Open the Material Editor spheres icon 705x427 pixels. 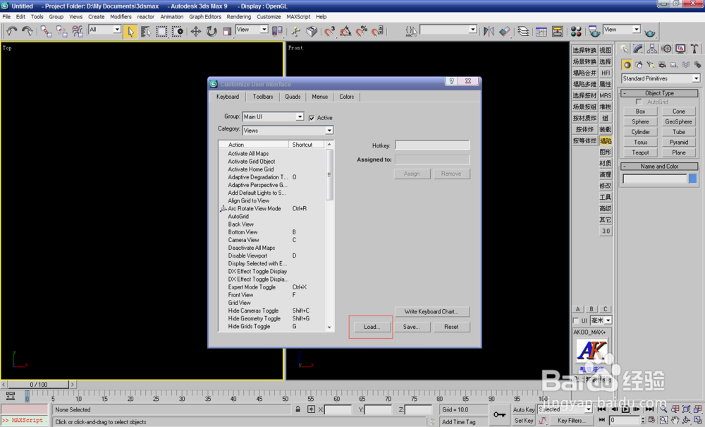(576, 31)
